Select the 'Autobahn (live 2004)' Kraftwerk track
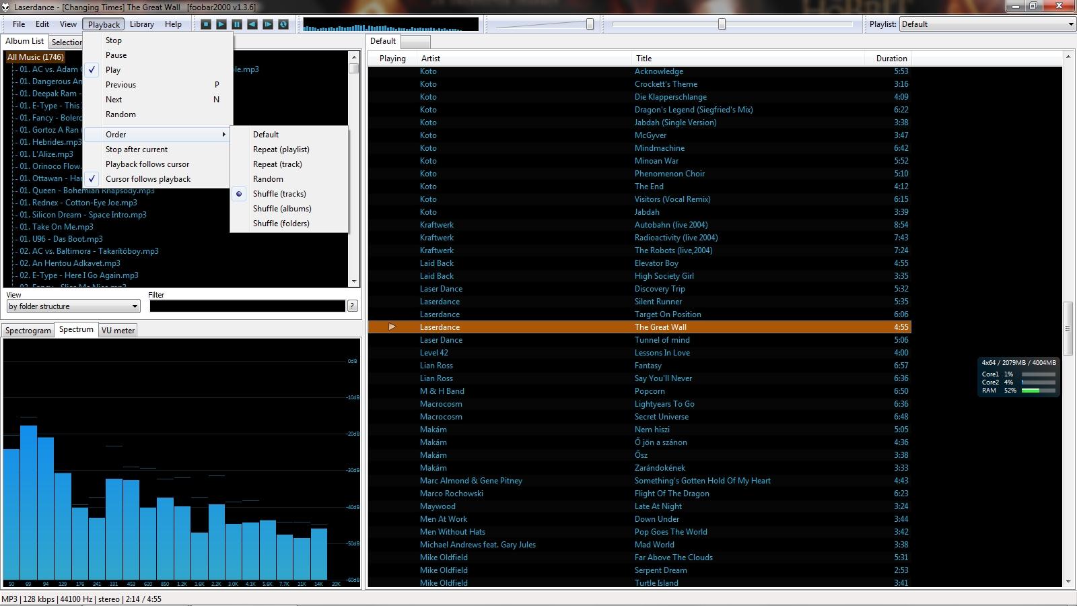This screenshot has height=606, width=1077. click(x=639, y=225)
